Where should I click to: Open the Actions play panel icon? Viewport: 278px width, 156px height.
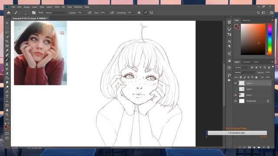(x=229, y=80)
